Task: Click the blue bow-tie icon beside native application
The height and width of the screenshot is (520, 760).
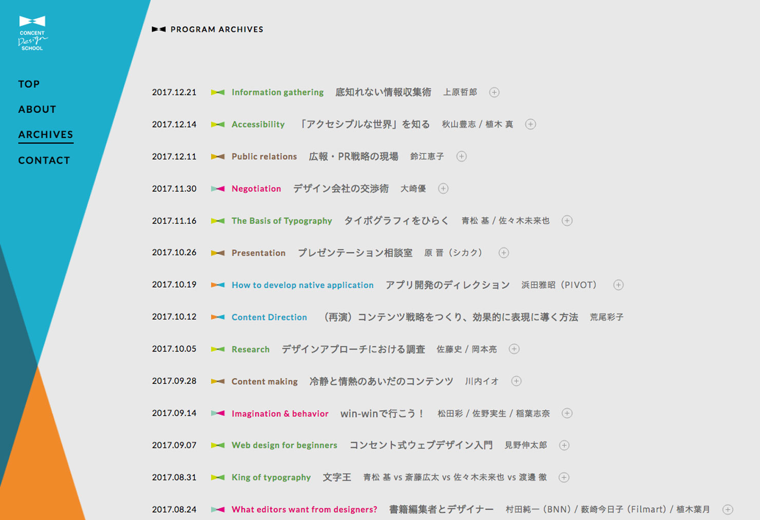Action: [218, 285]
